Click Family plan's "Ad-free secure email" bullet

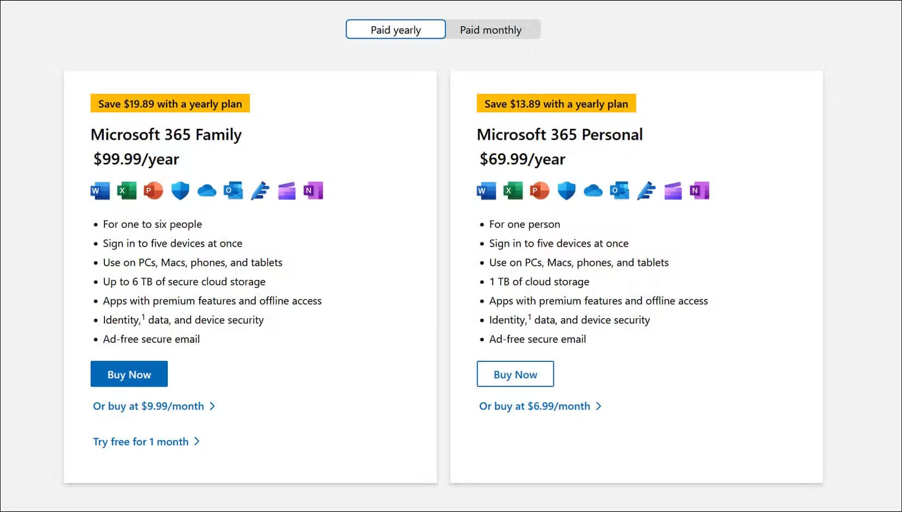[151, 339]
